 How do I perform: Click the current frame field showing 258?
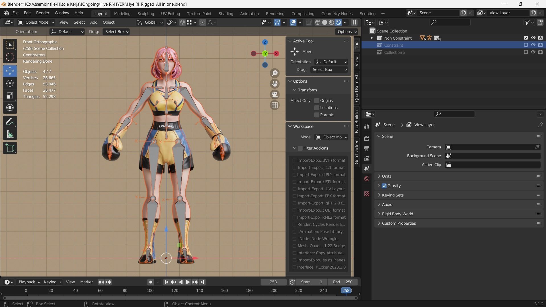coord(273,282)
